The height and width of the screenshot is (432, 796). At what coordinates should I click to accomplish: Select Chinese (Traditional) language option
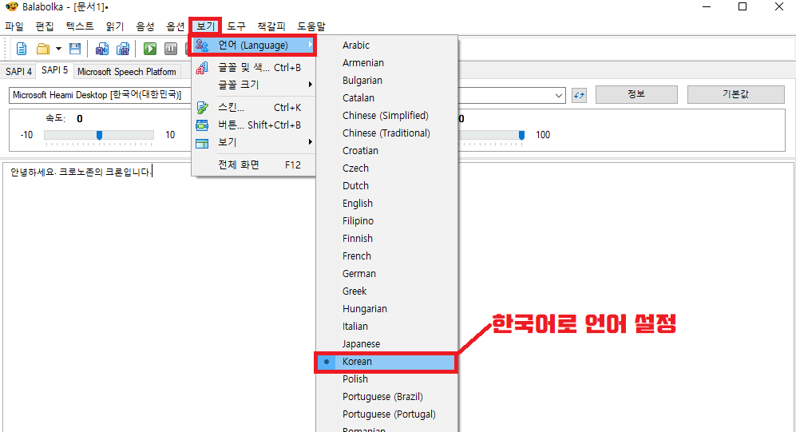point(386,133)
